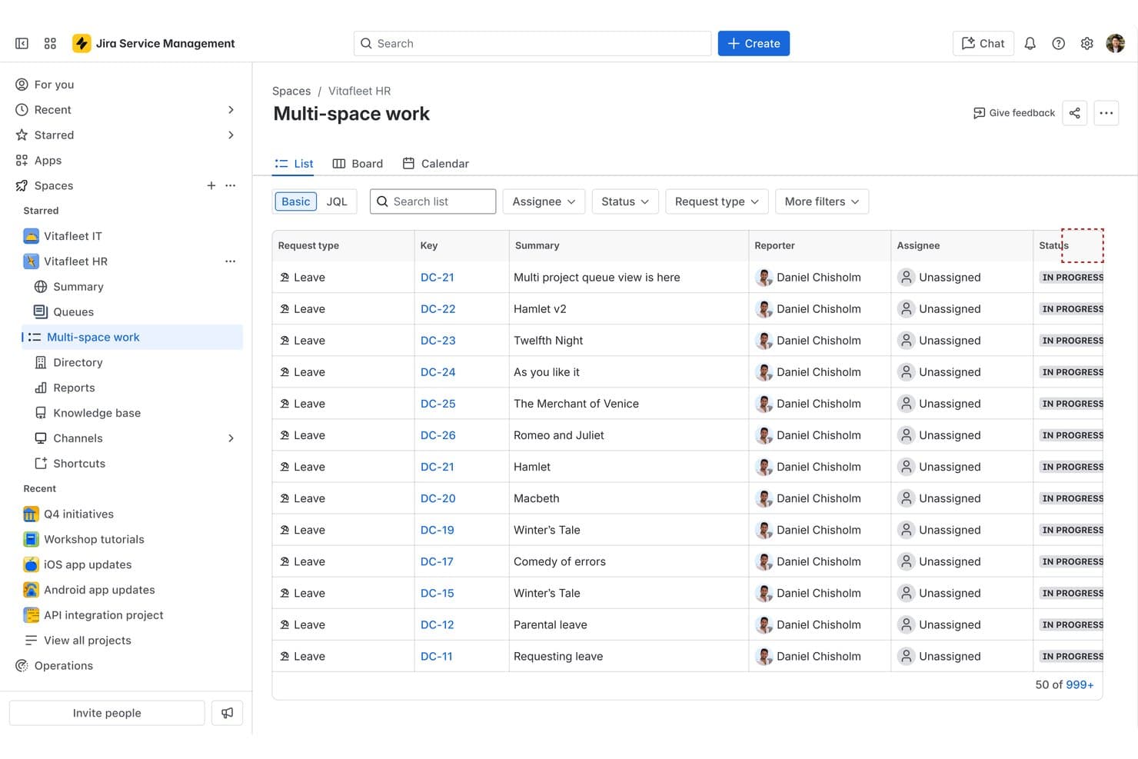Screen dimensions: 1138x759
Task: Expand the Starred sidebar section
Action: pos(231,135)
